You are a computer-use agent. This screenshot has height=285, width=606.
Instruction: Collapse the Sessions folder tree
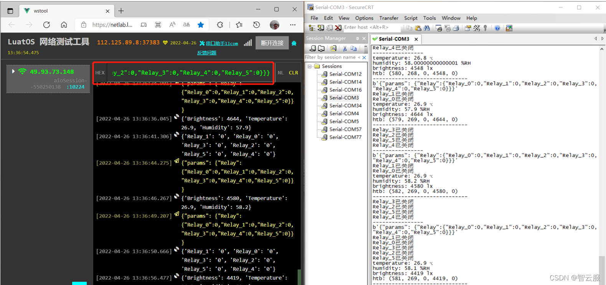309,66
